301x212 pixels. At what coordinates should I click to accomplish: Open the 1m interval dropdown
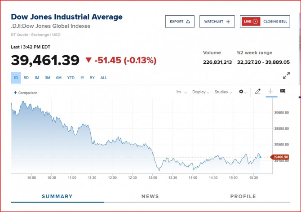181,92
